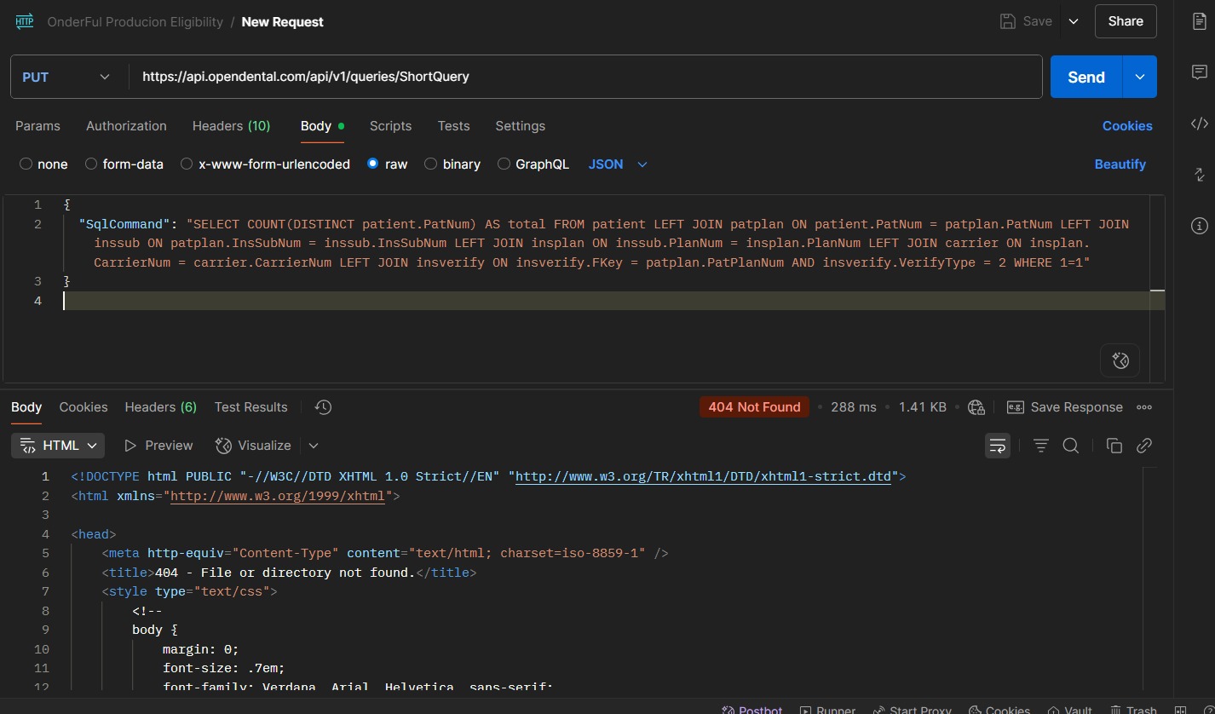This screenshot has width=1215, height=714.
Task: Send the request with the Send button
Action: pos(1086,77)
